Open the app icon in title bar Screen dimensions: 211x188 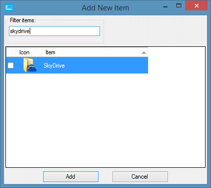click(x=9, y=7)
